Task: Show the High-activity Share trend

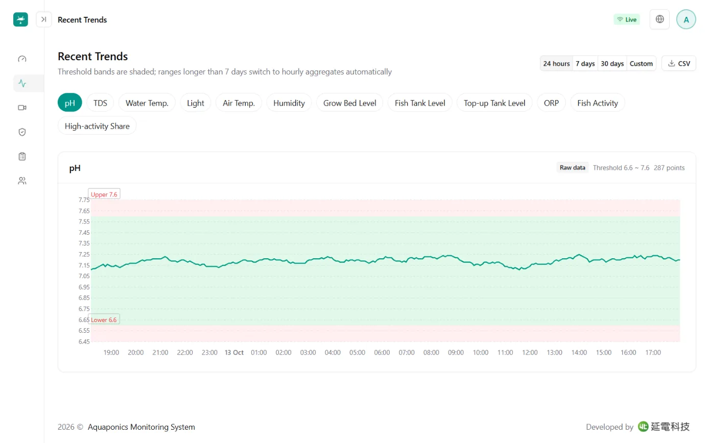Action: [x=97, y=126]
